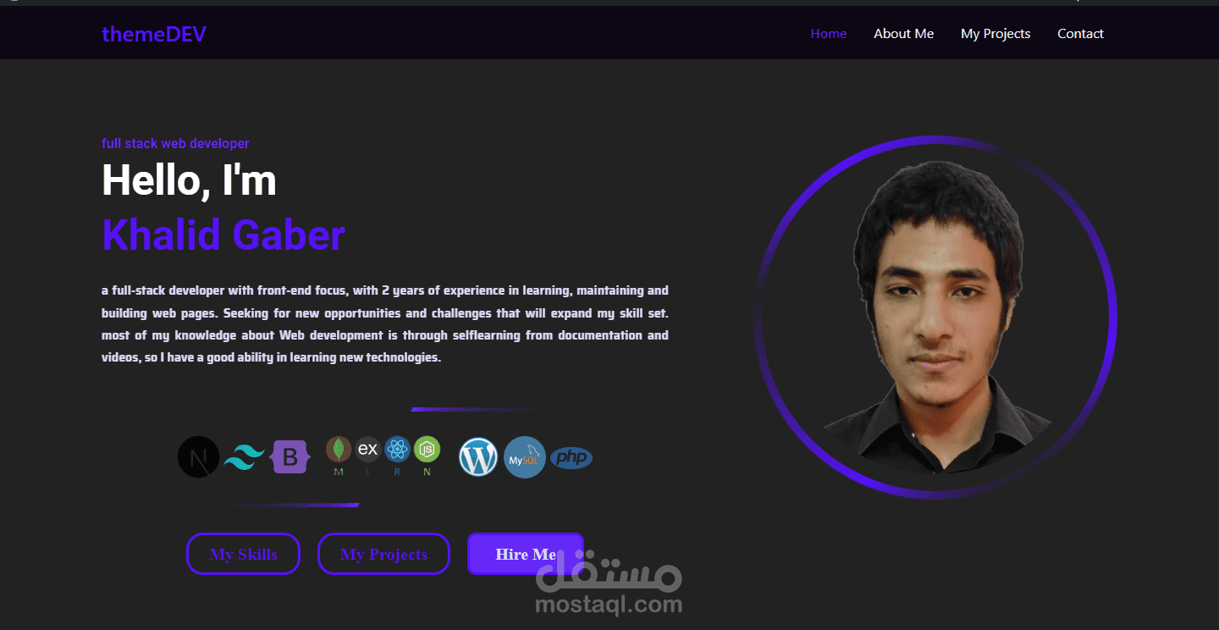Open the WordPress skill icon
The height and width of the screenshot is (630, 1219).
(x=477, y=456)
